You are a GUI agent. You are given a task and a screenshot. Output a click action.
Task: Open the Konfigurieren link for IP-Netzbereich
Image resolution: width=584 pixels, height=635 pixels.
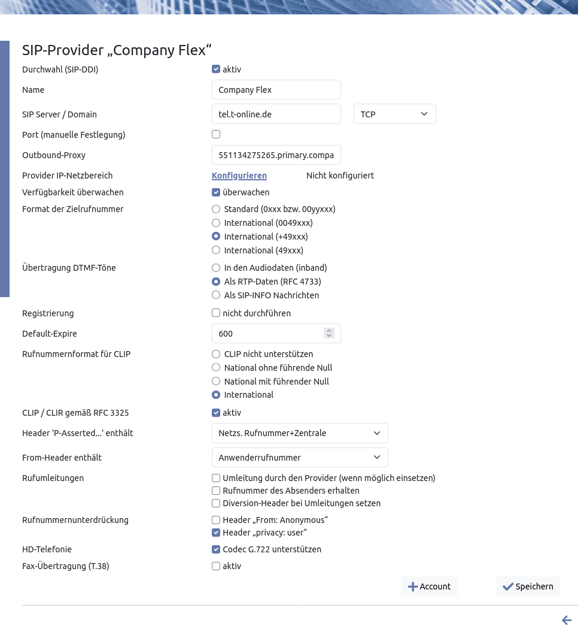[239, 176]
